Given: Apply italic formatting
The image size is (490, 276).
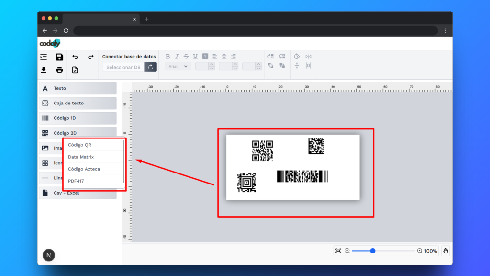Looking at the screenshot, I should [177, 57].
